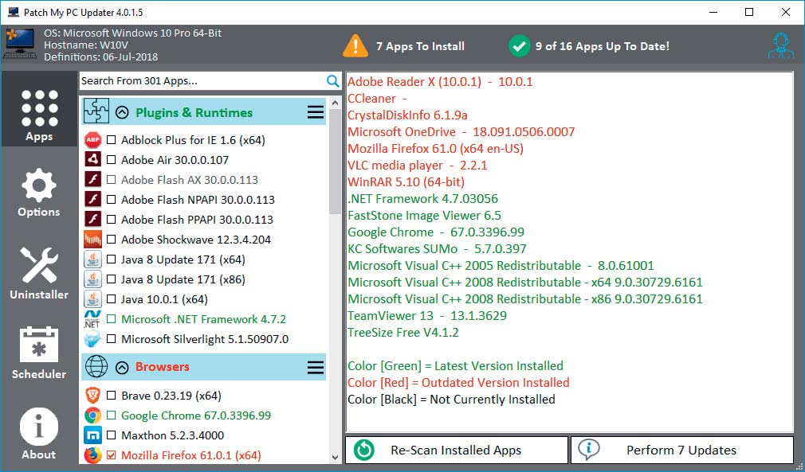
Task: Click the Adobe Flash AX icon
Action: tap(93, 180)
